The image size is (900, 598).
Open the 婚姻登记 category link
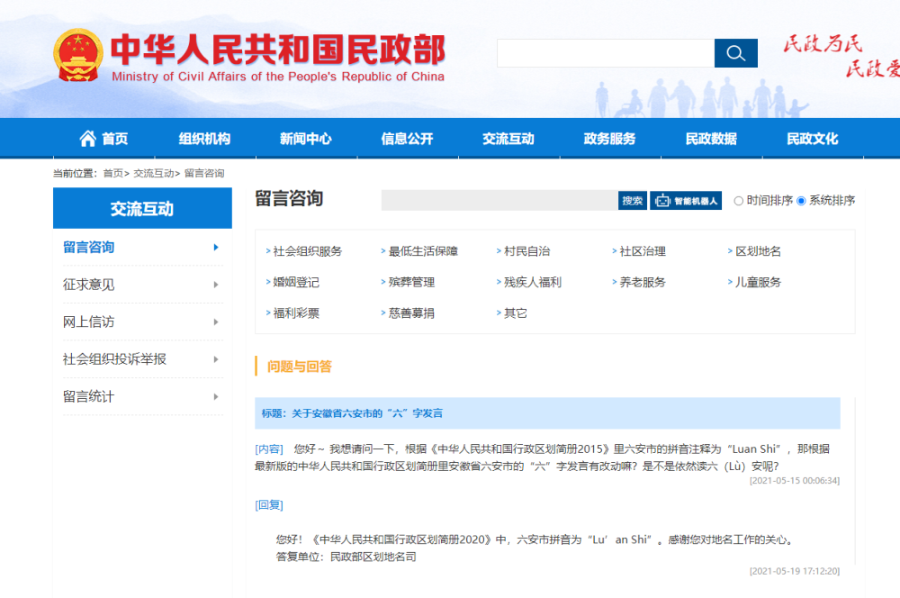pyautogui.click(x=296, y=283)
